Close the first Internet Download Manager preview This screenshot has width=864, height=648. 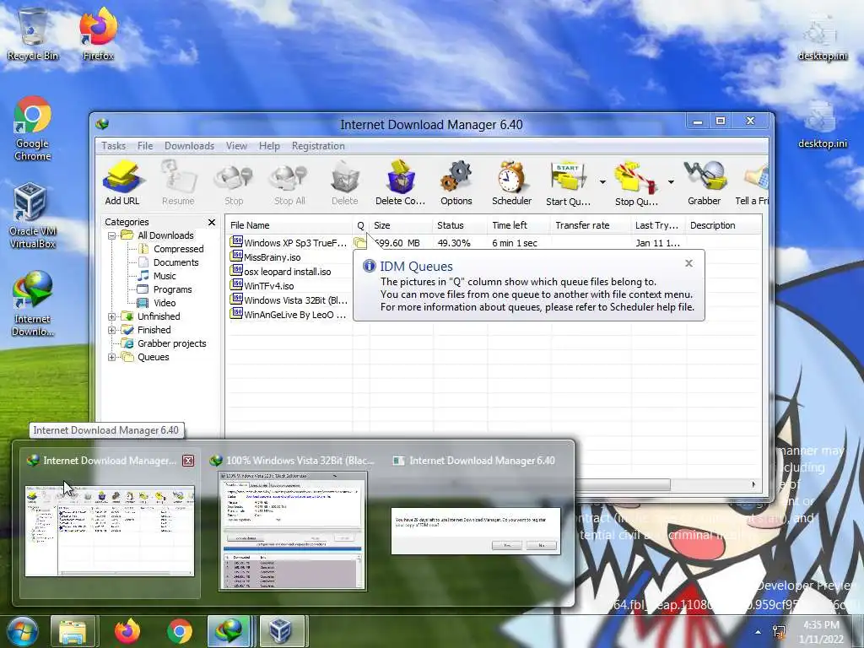188,461
